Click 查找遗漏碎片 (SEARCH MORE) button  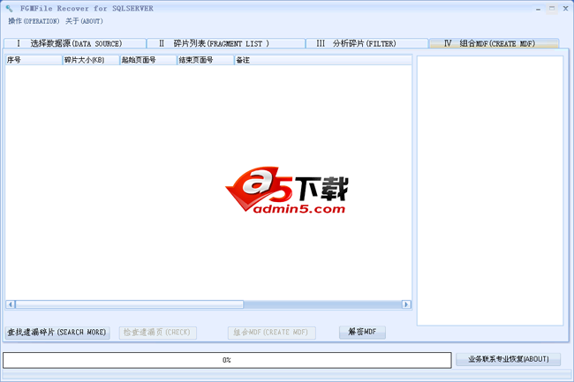(57, 333)
